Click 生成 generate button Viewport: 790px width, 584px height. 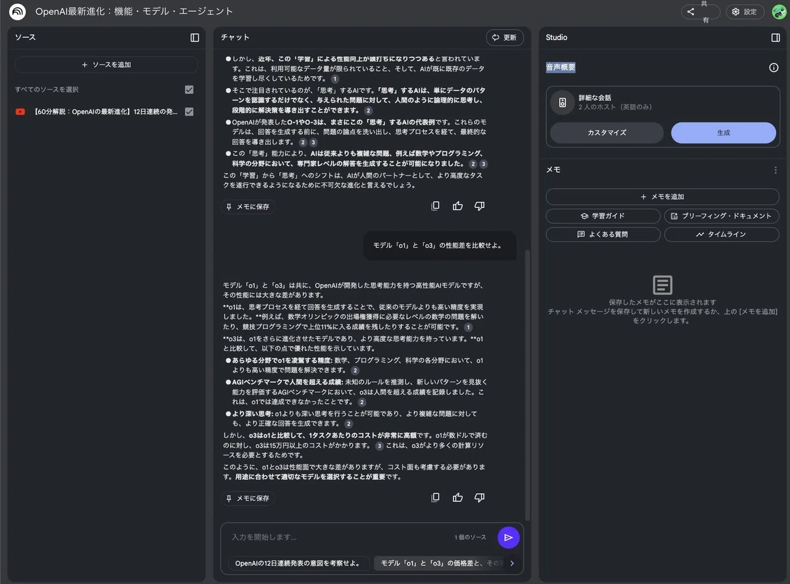(x=724, y=132)
